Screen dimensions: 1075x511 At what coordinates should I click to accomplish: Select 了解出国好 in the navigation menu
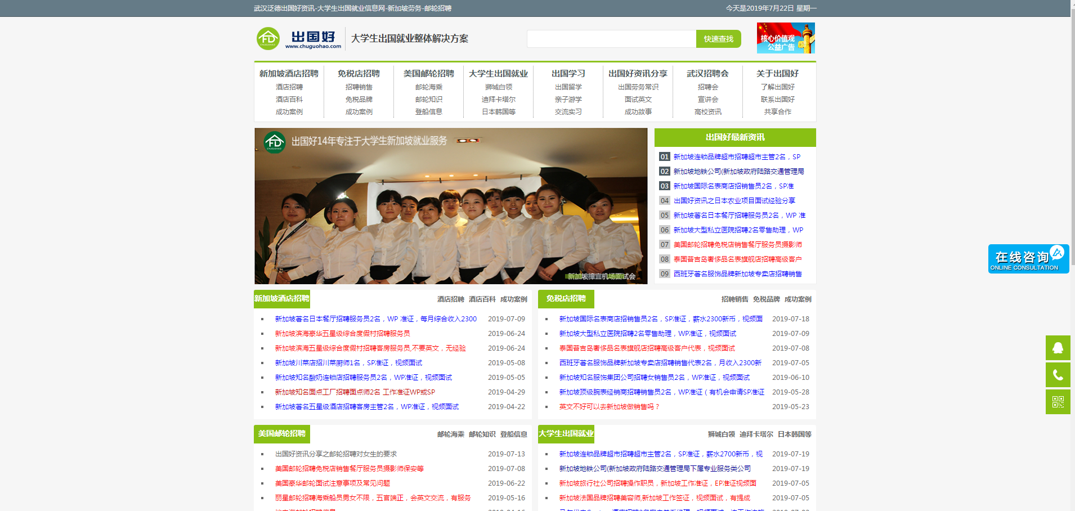coord(777,87)
